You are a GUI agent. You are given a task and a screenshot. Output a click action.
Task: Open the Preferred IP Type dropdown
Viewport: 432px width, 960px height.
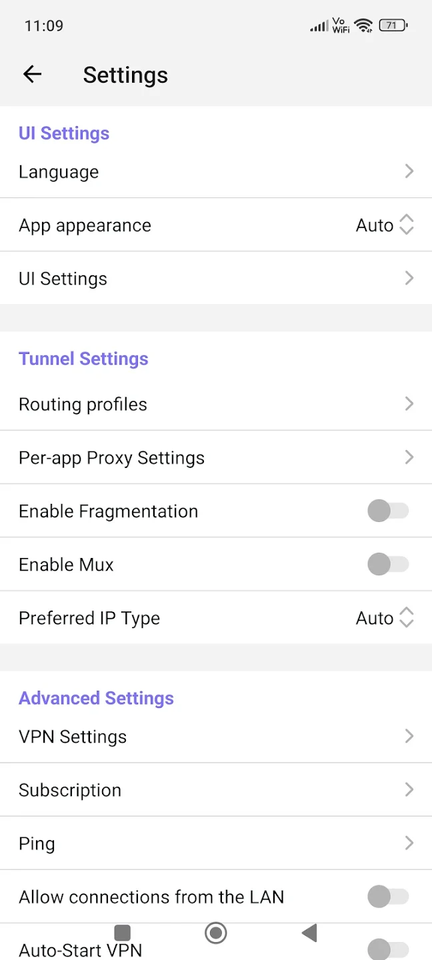point(385,618)
